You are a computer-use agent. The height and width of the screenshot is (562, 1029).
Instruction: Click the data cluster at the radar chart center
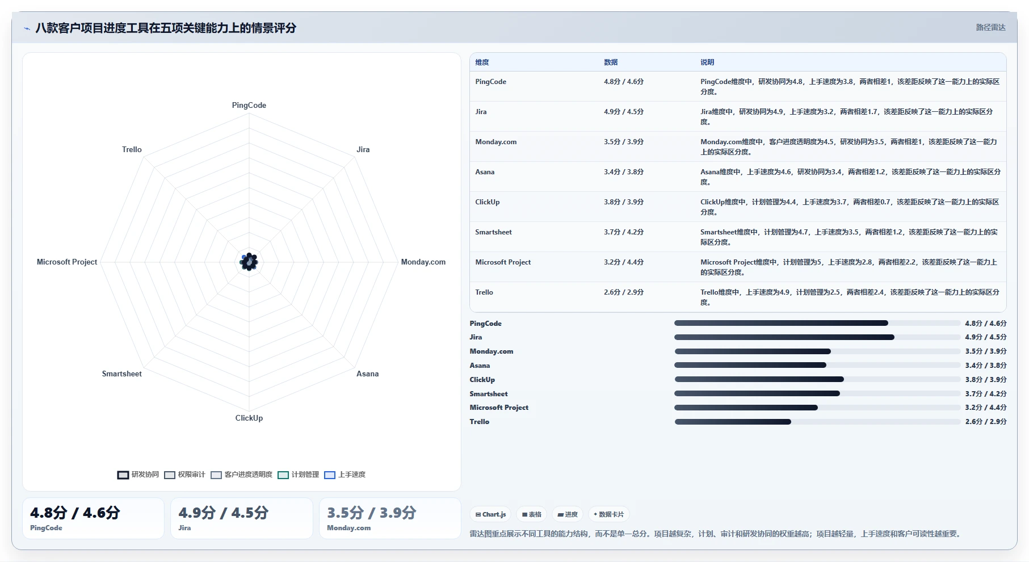(249, 262)
